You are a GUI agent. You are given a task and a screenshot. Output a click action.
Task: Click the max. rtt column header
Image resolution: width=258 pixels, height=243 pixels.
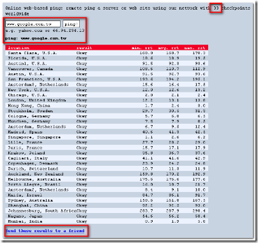(195, 48)
